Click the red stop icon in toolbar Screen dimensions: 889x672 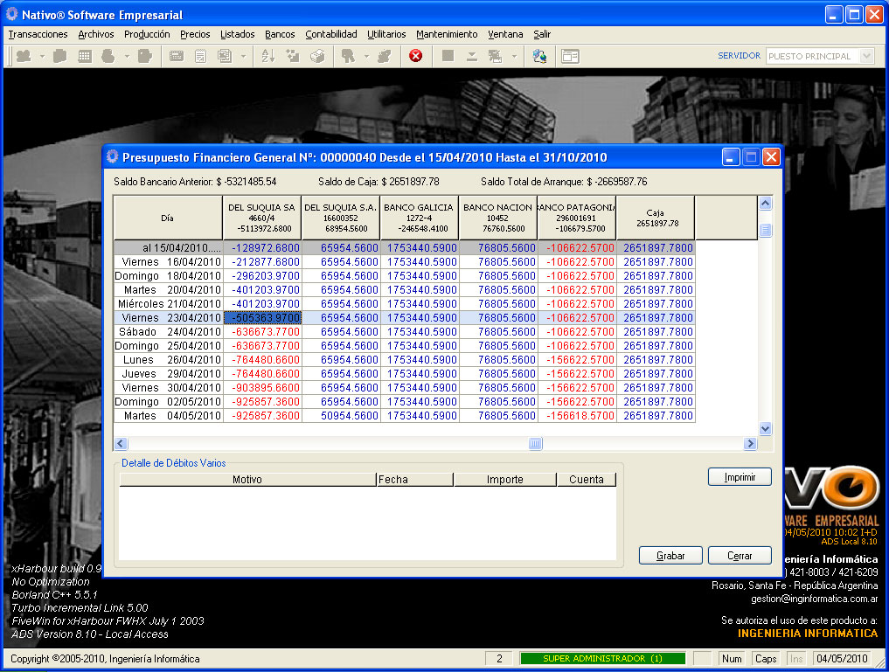point(416,56)
